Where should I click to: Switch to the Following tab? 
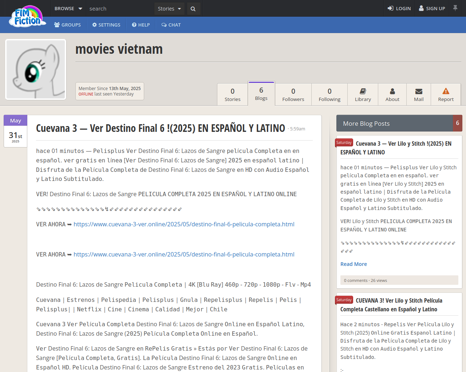(x=329, y=94)
